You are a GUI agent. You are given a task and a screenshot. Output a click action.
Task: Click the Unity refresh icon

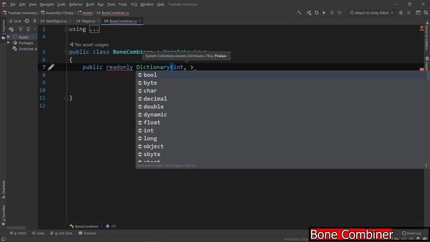pos(316,13)
